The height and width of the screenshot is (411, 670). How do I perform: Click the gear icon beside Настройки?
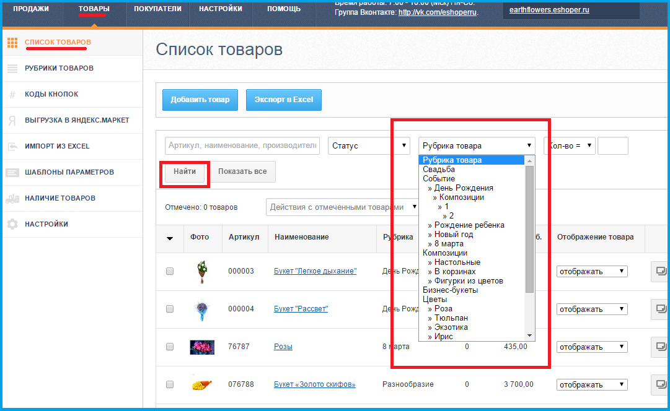tap(12, 224)
